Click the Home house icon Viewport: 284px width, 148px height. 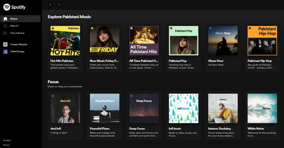pos(5,19)
